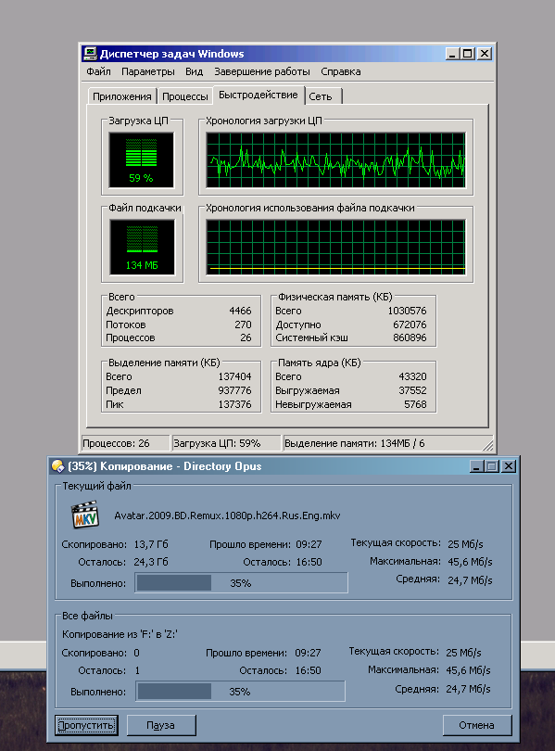Screen dimensions: 555x751
Task: Open the Завершение работы menu
Action: [261, 71]
